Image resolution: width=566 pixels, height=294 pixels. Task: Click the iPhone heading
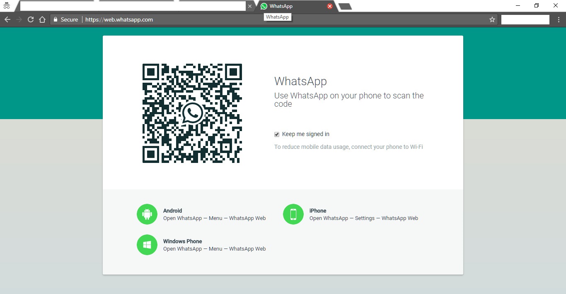click(x=318, y=210)
